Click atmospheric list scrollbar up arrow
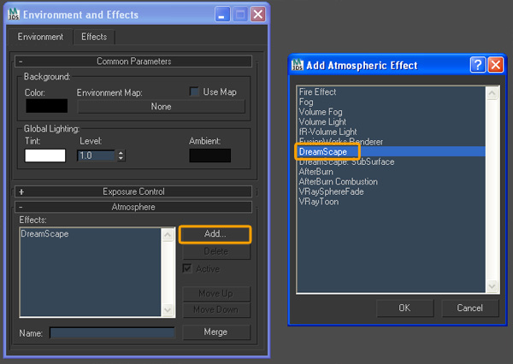This screenshot has height=364, width=513. (492, 93)
